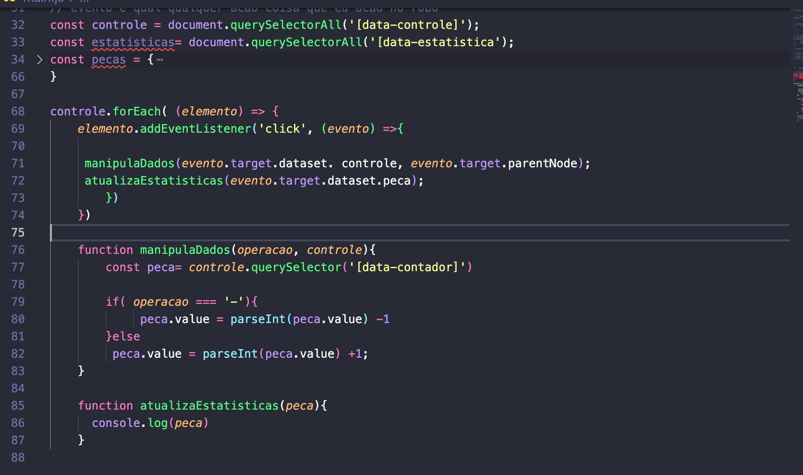This screenshot has height=475, width=803.
Task: Click the closing brace on line 87
Action: (81, 440)
